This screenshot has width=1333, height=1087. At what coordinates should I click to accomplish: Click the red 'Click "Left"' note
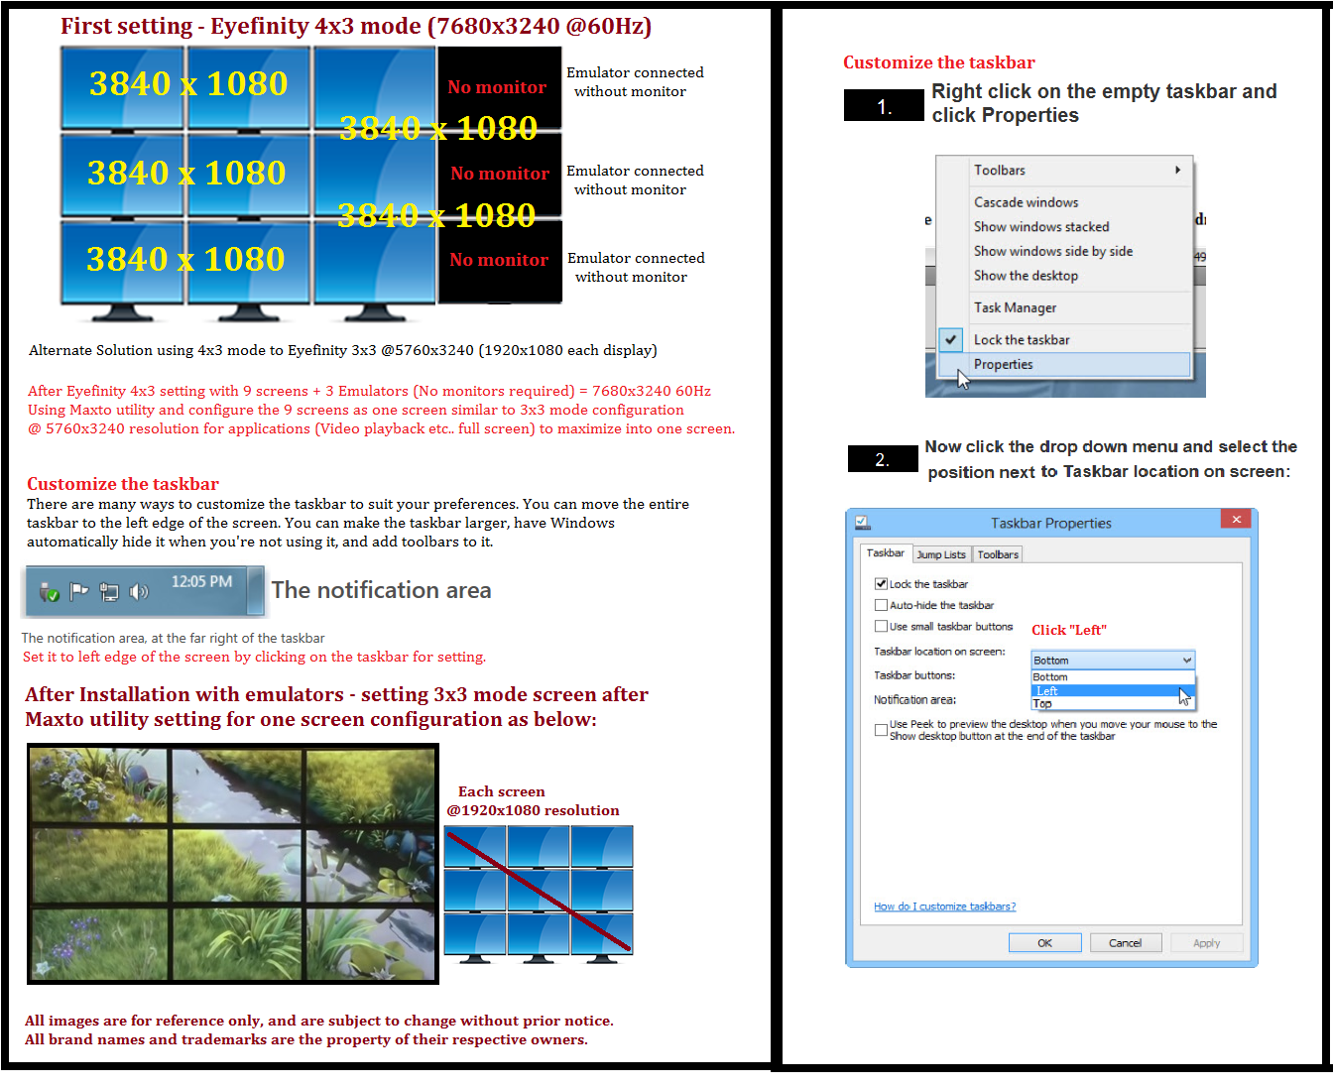1068,630
